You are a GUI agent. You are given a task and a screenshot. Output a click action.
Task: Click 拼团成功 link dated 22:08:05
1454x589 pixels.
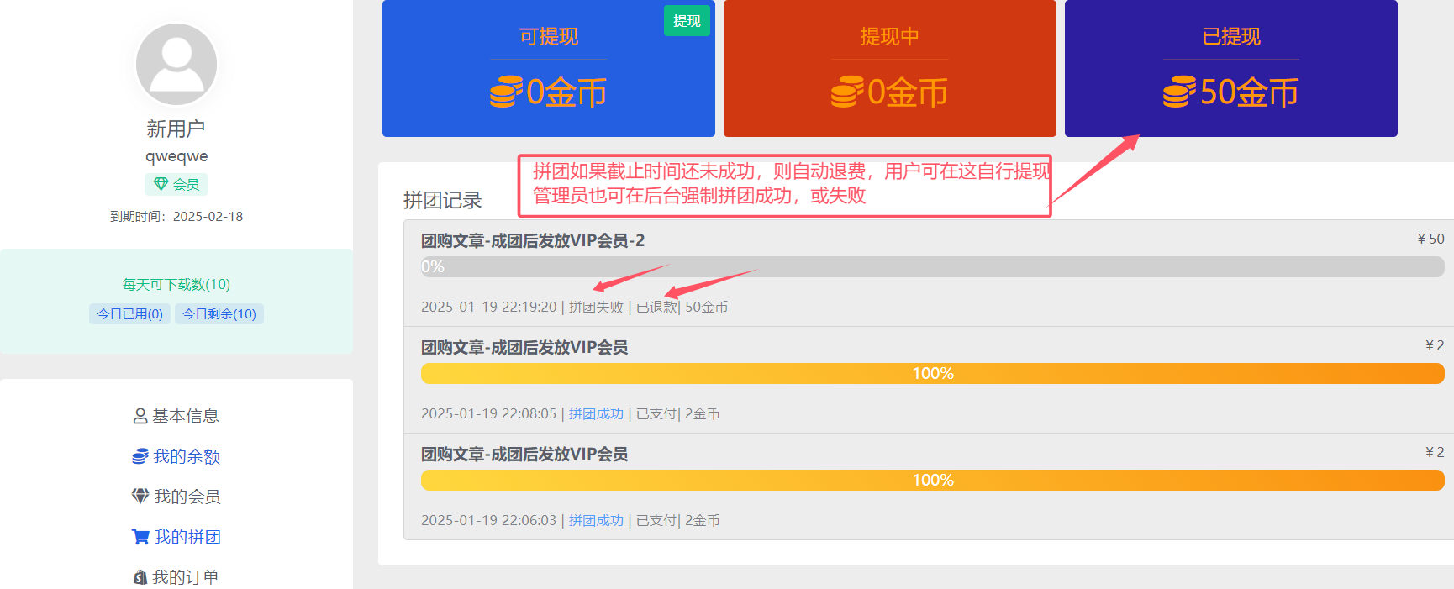coord(596,413)
